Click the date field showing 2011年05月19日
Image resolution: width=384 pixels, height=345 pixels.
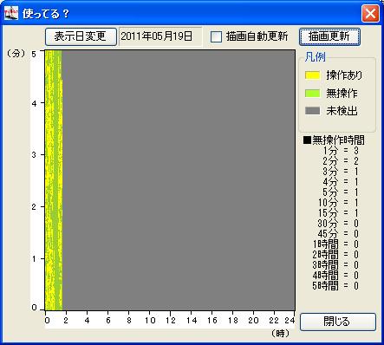click(x=160, y=36)
